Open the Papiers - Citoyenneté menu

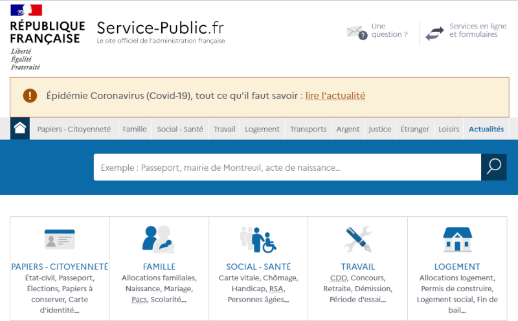pos(74,129)
